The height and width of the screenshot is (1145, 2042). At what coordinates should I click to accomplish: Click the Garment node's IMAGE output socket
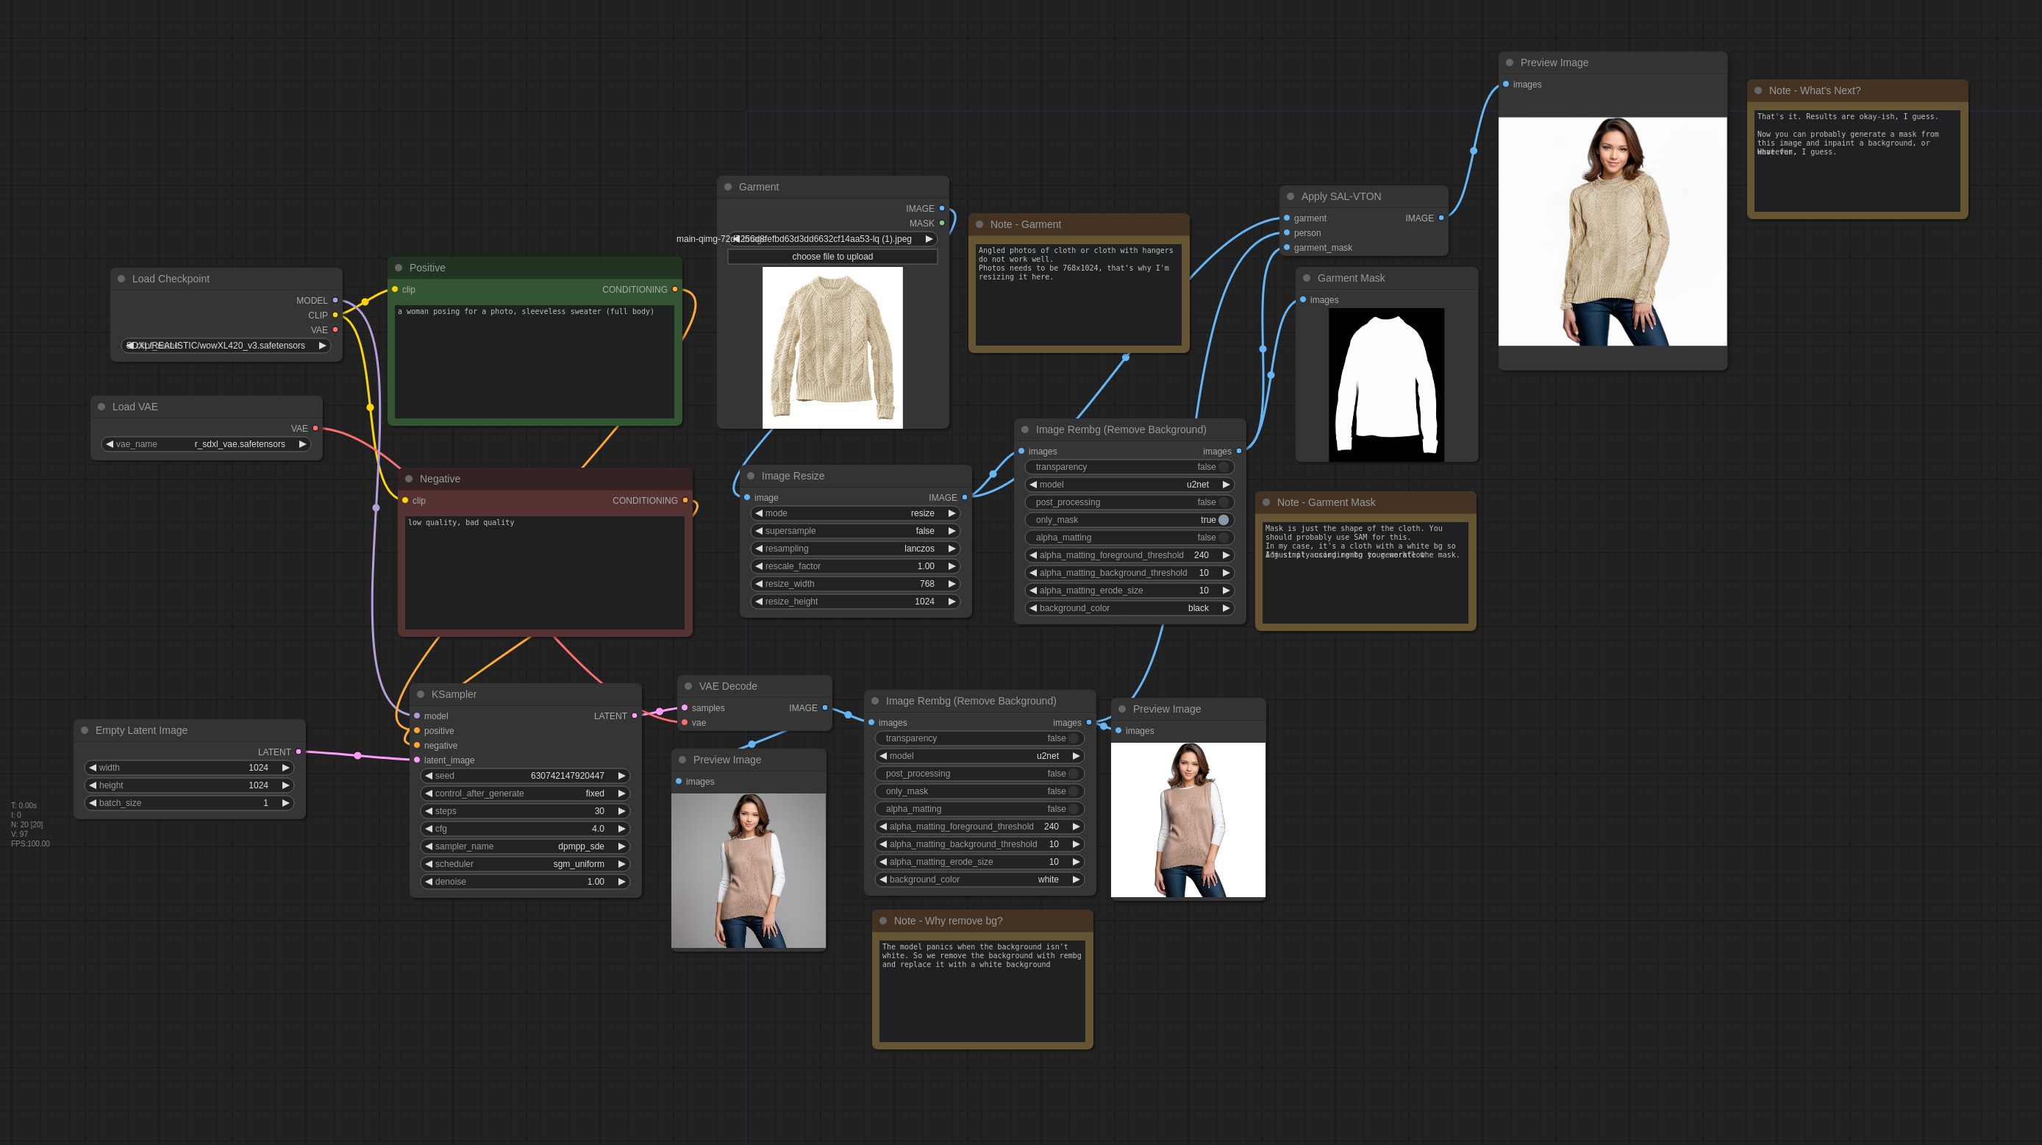click(x=942, y=209)
